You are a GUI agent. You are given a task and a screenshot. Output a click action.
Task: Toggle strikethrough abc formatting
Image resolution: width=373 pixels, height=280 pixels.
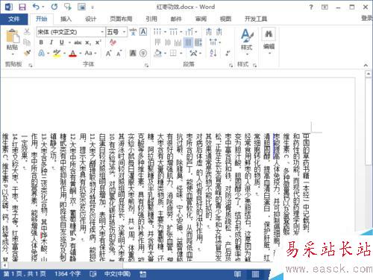click(x=78, y=42)
